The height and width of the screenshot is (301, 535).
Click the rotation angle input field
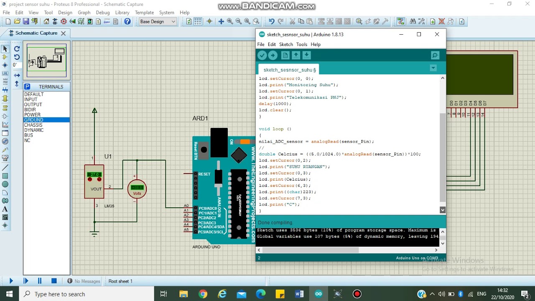[17, 65]
